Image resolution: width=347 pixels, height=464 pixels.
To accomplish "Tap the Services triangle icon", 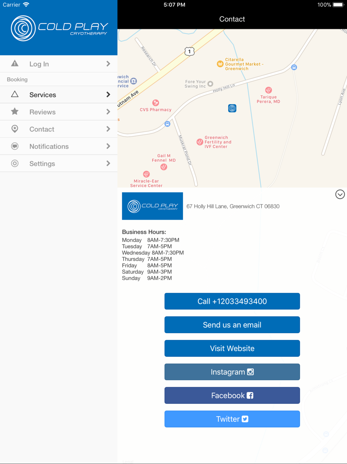I will tap(15, 94).
